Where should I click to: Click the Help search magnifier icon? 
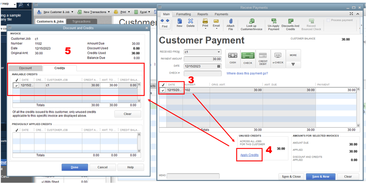coord(21,5)
